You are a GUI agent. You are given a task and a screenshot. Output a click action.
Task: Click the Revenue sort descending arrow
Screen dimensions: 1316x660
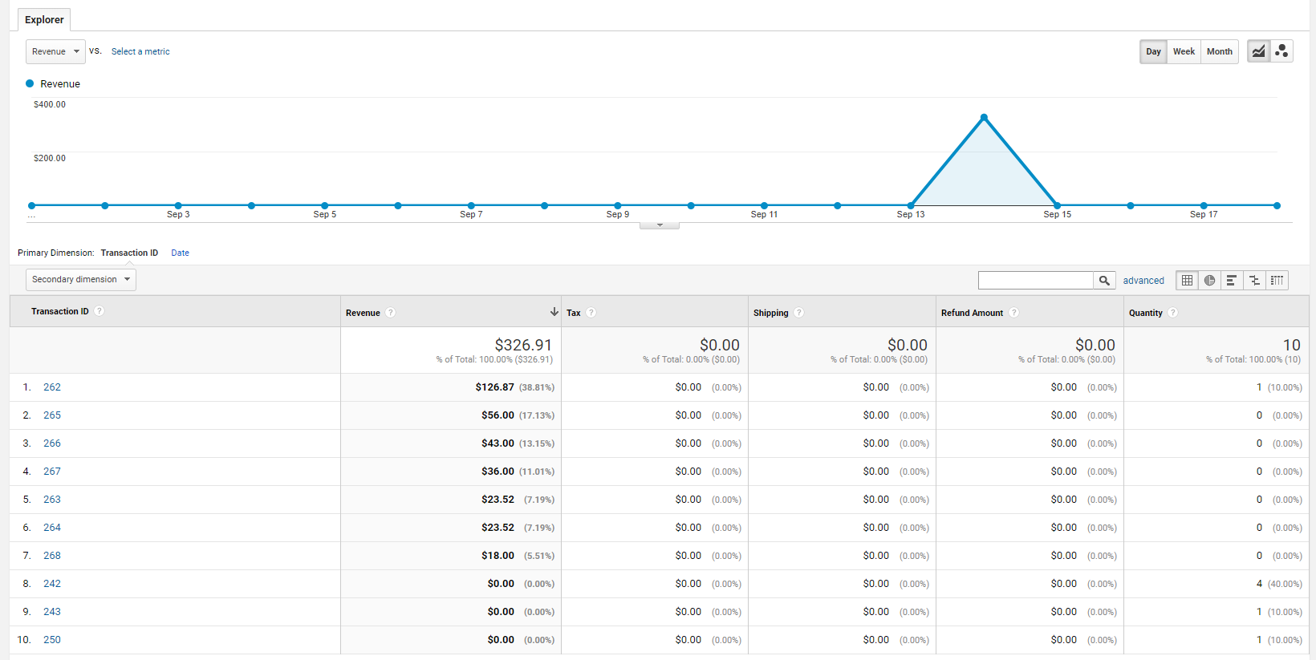[554, 312]
